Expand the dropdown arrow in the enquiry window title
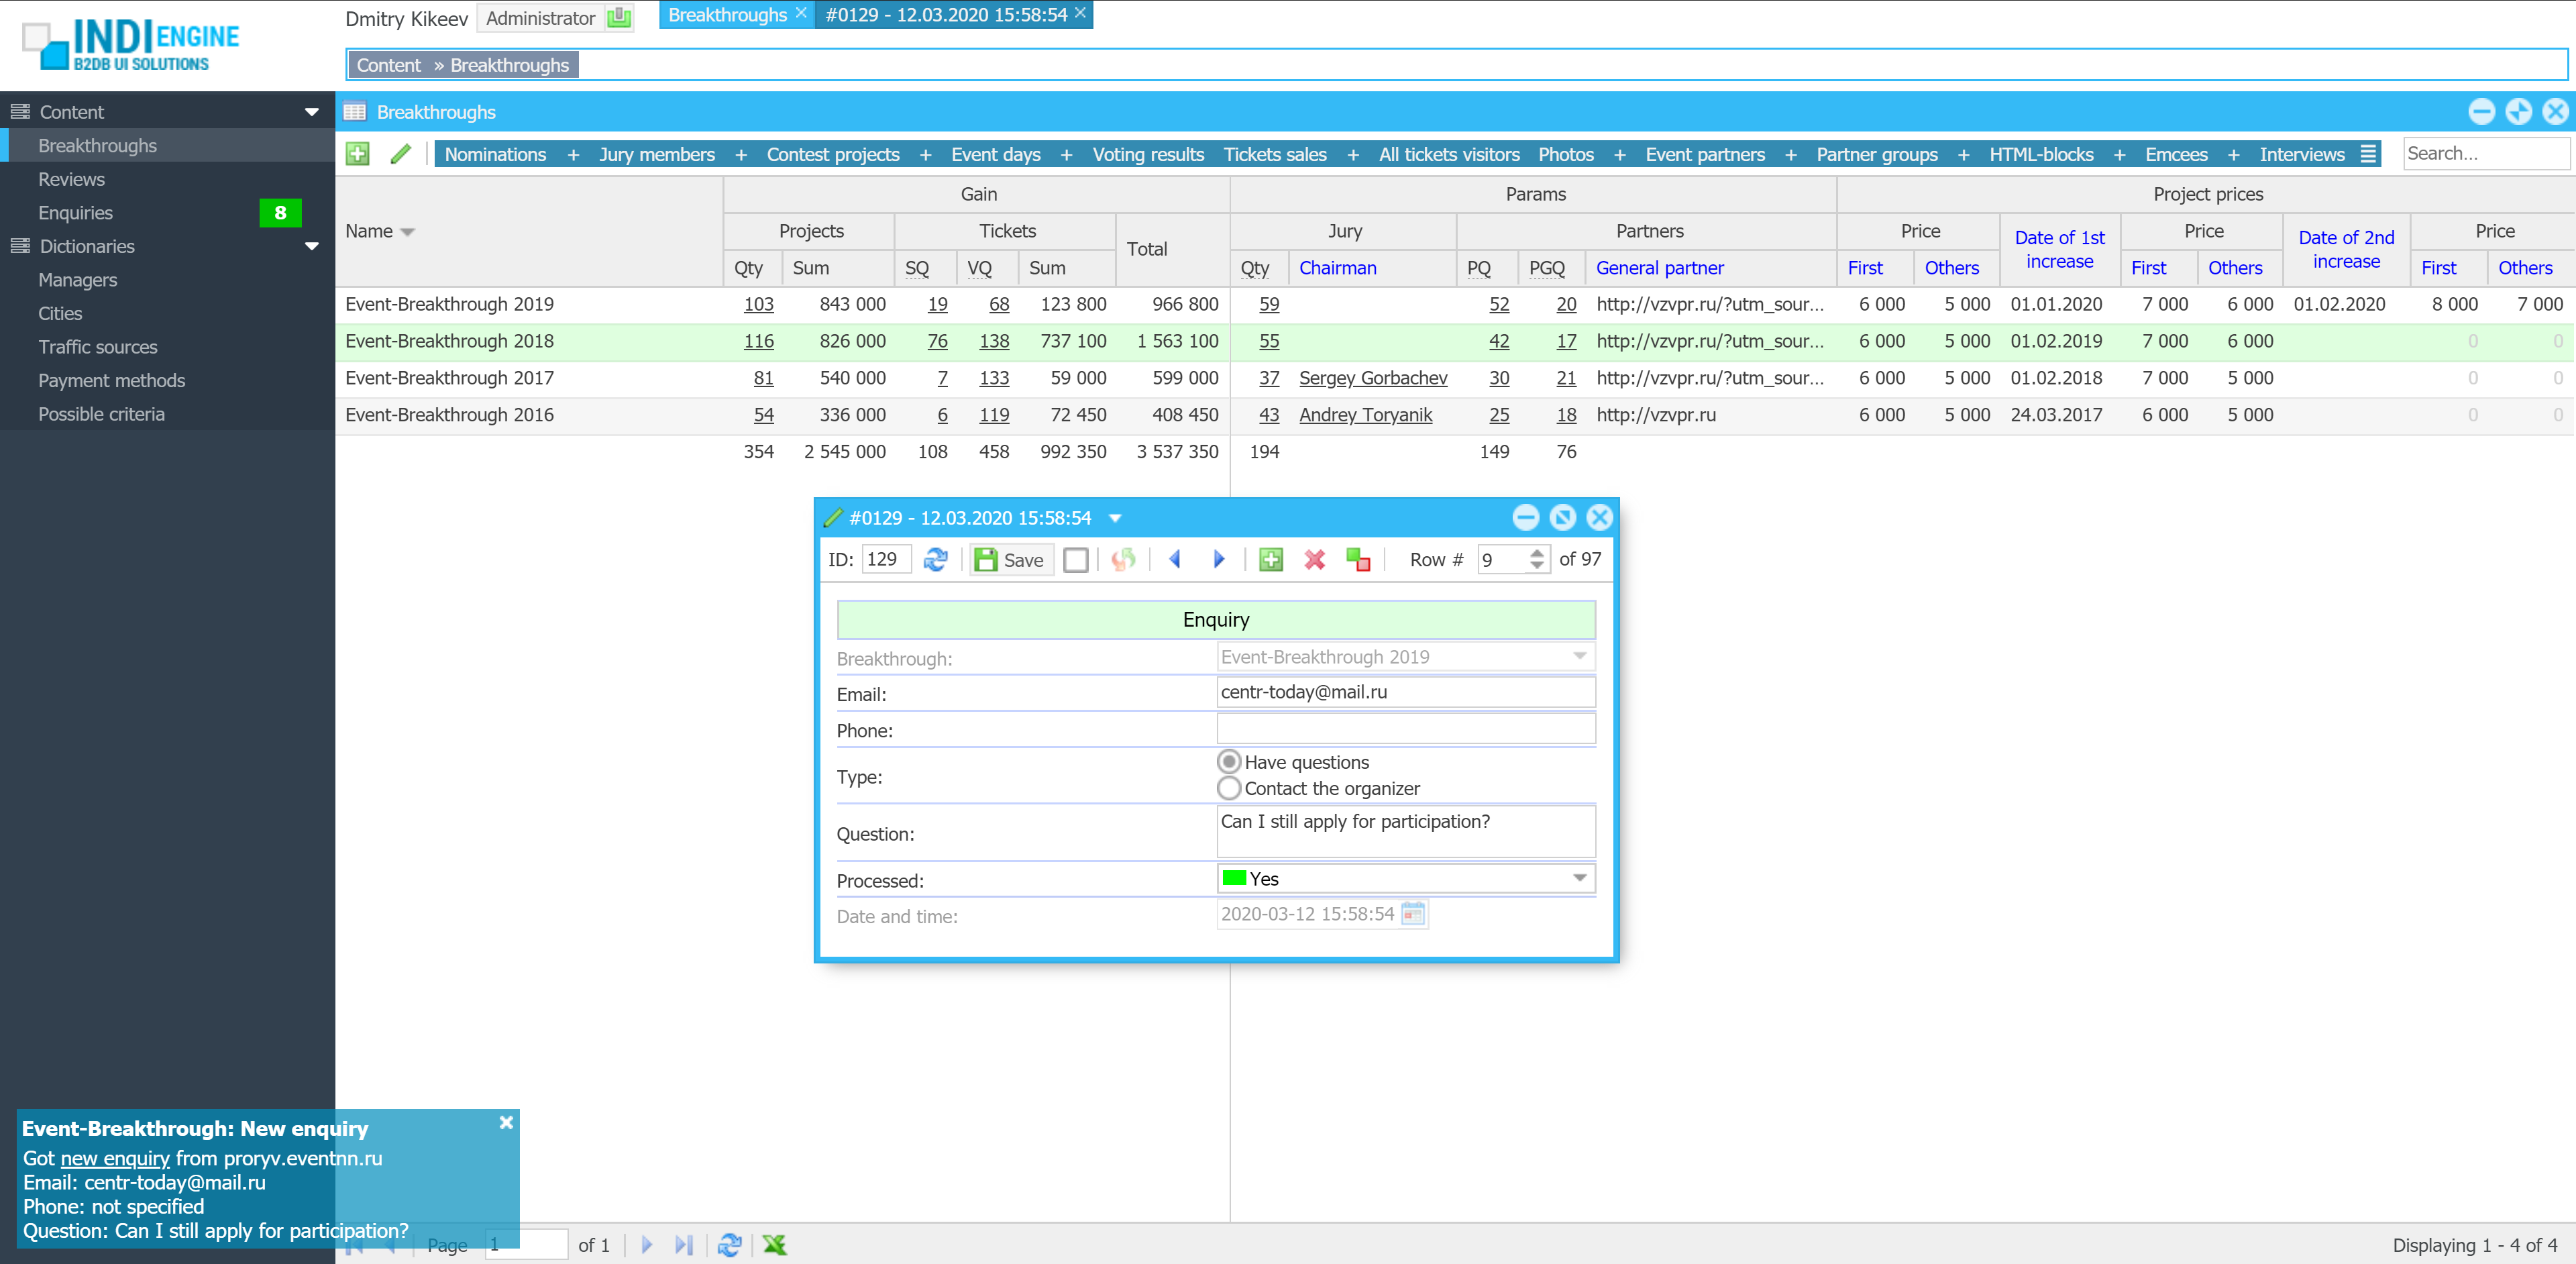 [x=1115, y=518]
